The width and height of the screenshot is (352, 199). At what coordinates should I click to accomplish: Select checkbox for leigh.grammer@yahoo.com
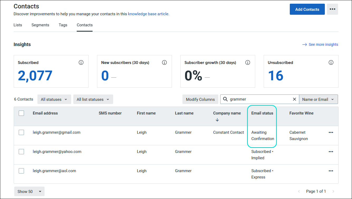pyautogui.click(x=21, y=152)
